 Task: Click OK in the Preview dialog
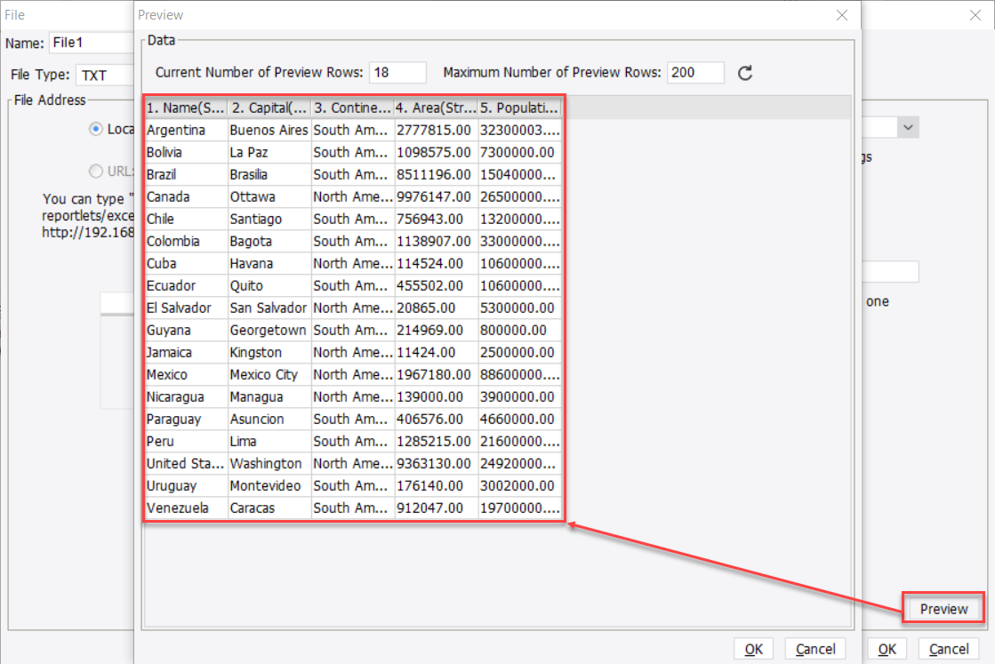[x=753, y=648]
